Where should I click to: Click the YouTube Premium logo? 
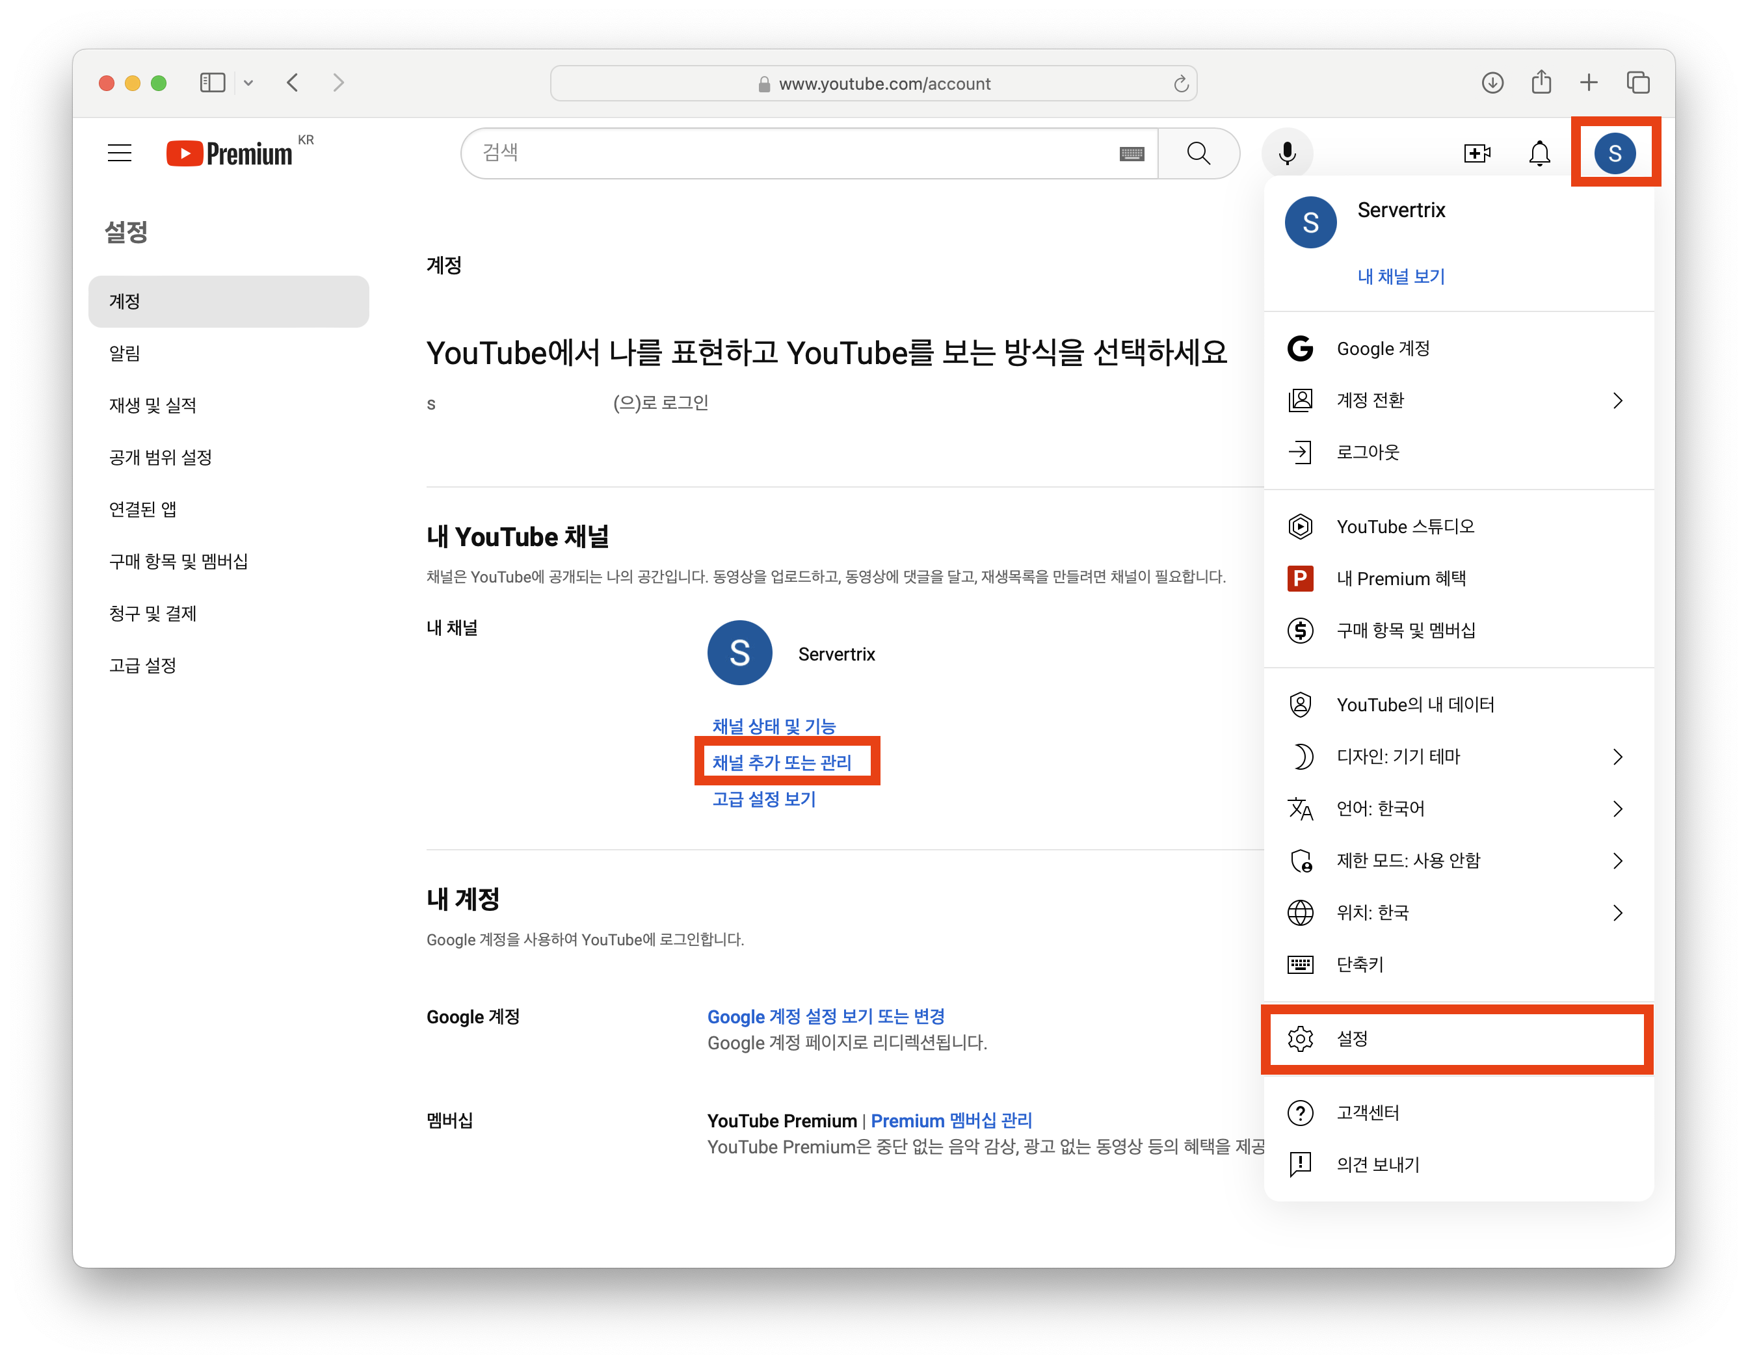(230, 153)
